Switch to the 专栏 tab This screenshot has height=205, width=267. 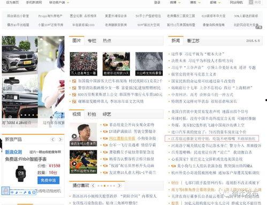[x=92, y=41]
